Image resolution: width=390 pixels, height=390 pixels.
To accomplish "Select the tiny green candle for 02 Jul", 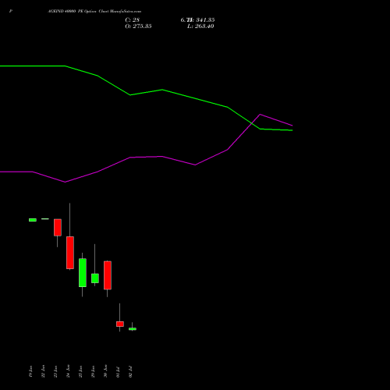I will pos(133,329).
